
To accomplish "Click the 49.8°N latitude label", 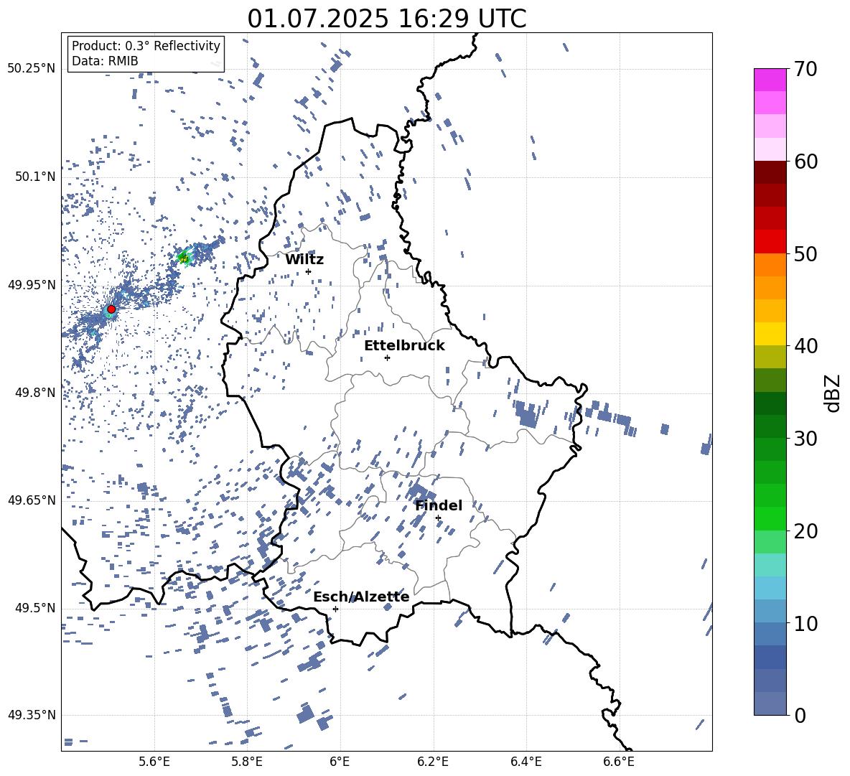I will tap(35, 393).
